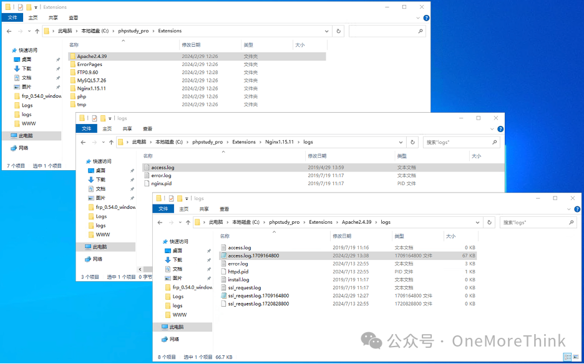Click search magnifier in Apache logs window
Screen dimensions: 584x364
pos(572,222)
